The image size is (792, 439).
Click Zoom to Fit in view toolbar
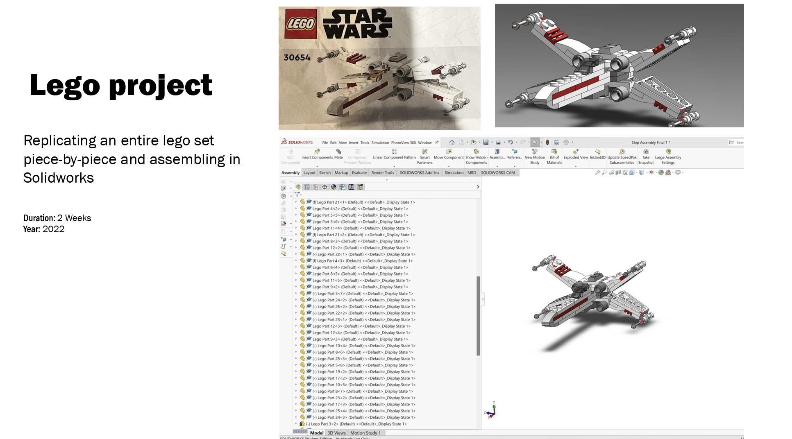pos(598,172)
